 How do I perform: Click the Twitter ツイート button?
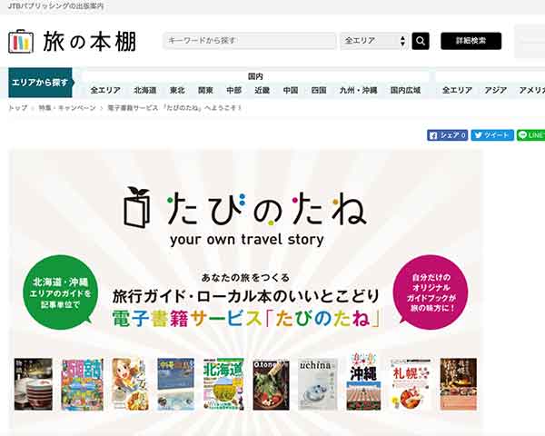click(492, 135)
